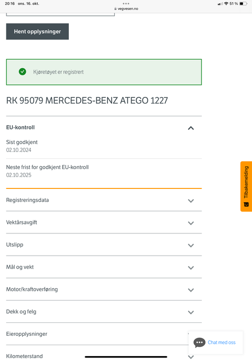
Task: Tap the green checkmark registration icon
Action: coord(22,72)
